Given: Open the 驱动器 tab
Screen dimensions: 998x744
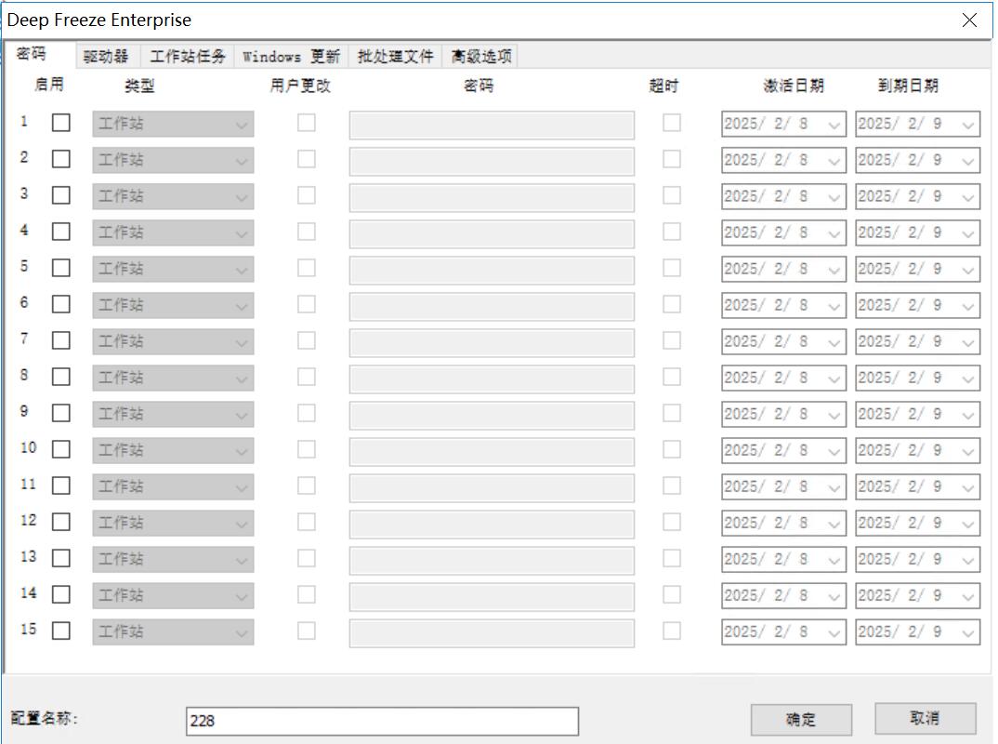Looking at the screenshot, I should [106, 57].
